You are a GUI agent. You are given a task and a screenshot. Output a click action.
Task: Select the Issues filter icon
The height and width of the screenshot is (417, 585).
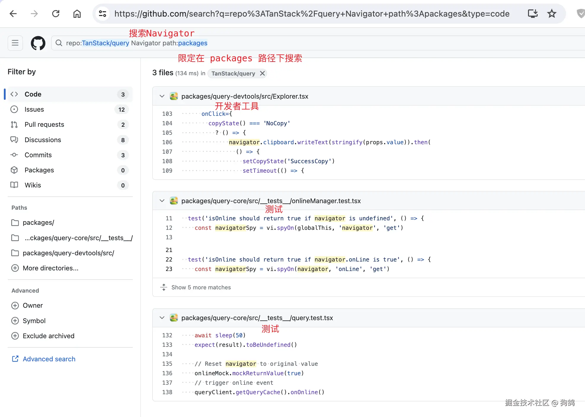(14, 109)
